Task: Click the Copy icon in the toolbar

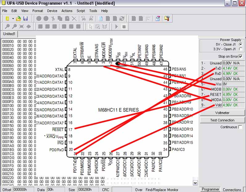Action: (60, 18)
